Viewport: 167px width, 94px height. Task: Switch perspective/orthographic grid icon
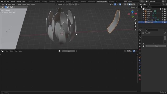coord(135,30)
